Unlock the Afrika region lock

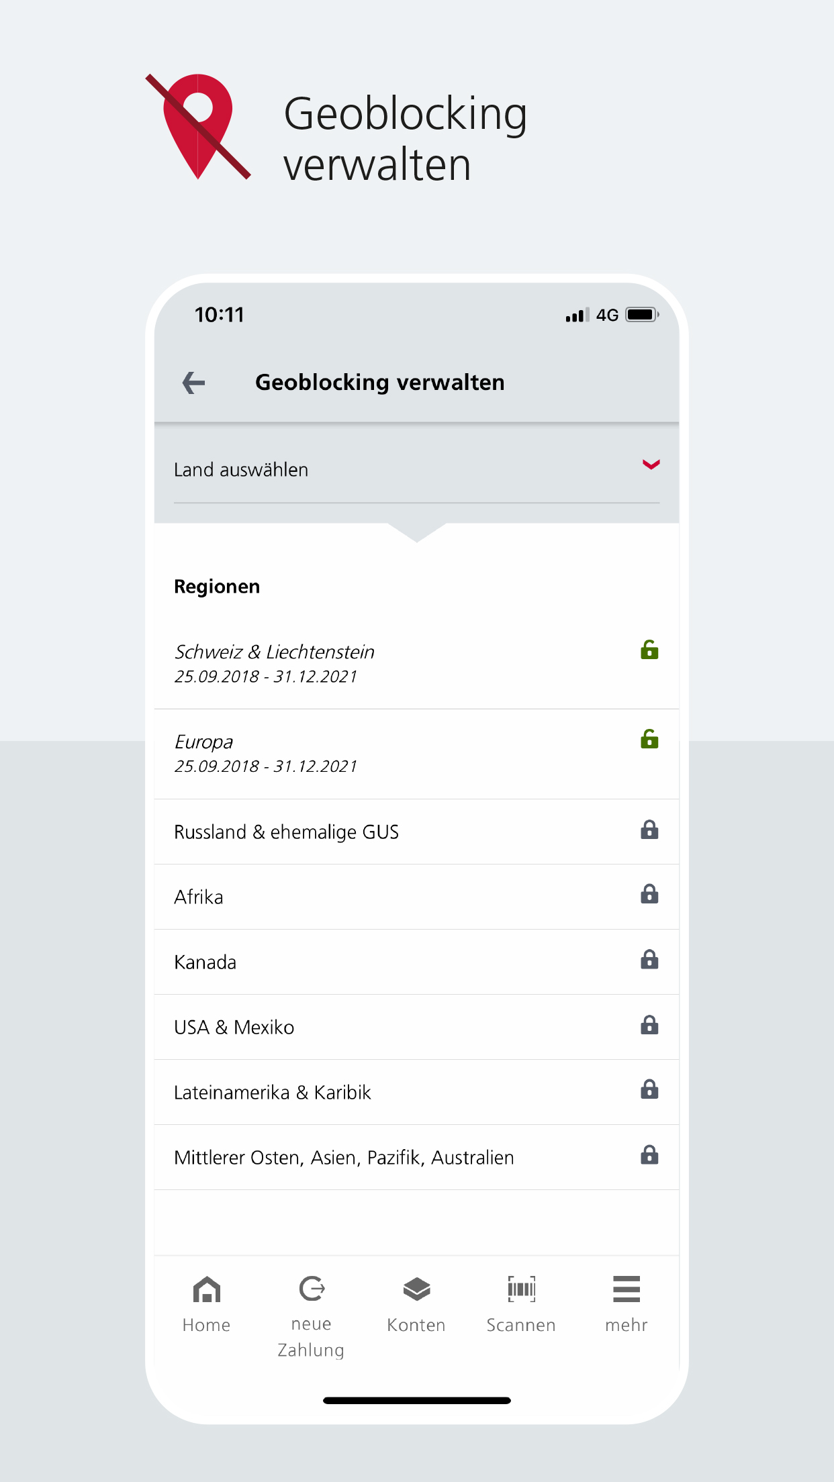649,895
